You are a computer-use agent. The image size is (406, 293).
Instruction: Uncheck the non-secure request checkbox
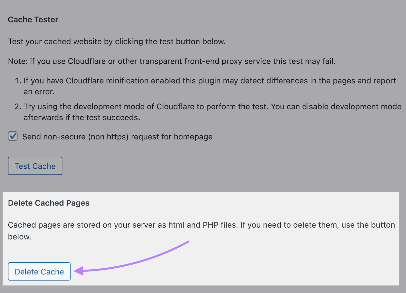coord(13,136)
